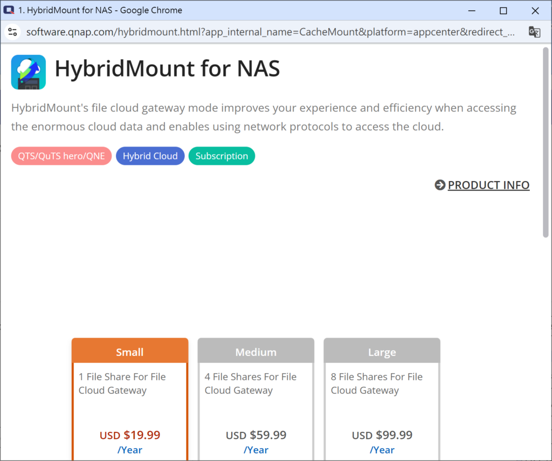Select the QTS/QuTS hero/QNE tag

click(61, 156)
